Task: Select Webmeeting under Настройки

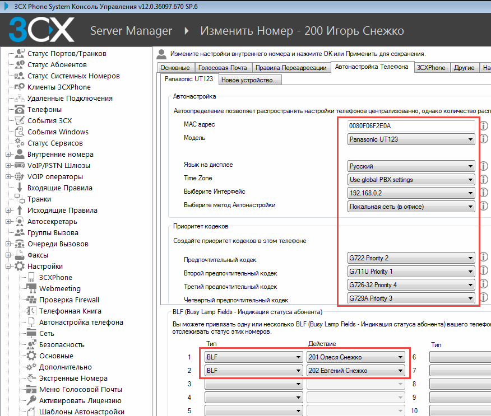Action: [x=60, y=289]
